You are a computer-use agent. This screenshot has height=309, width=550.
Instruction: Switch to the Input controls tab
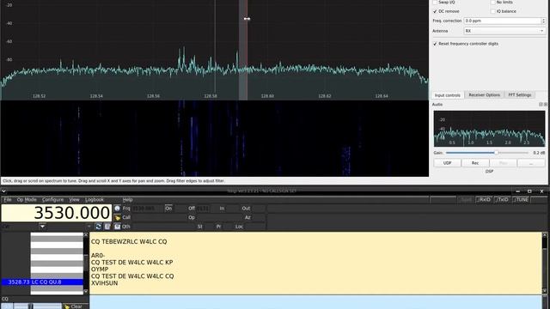(x=447, y=95)
